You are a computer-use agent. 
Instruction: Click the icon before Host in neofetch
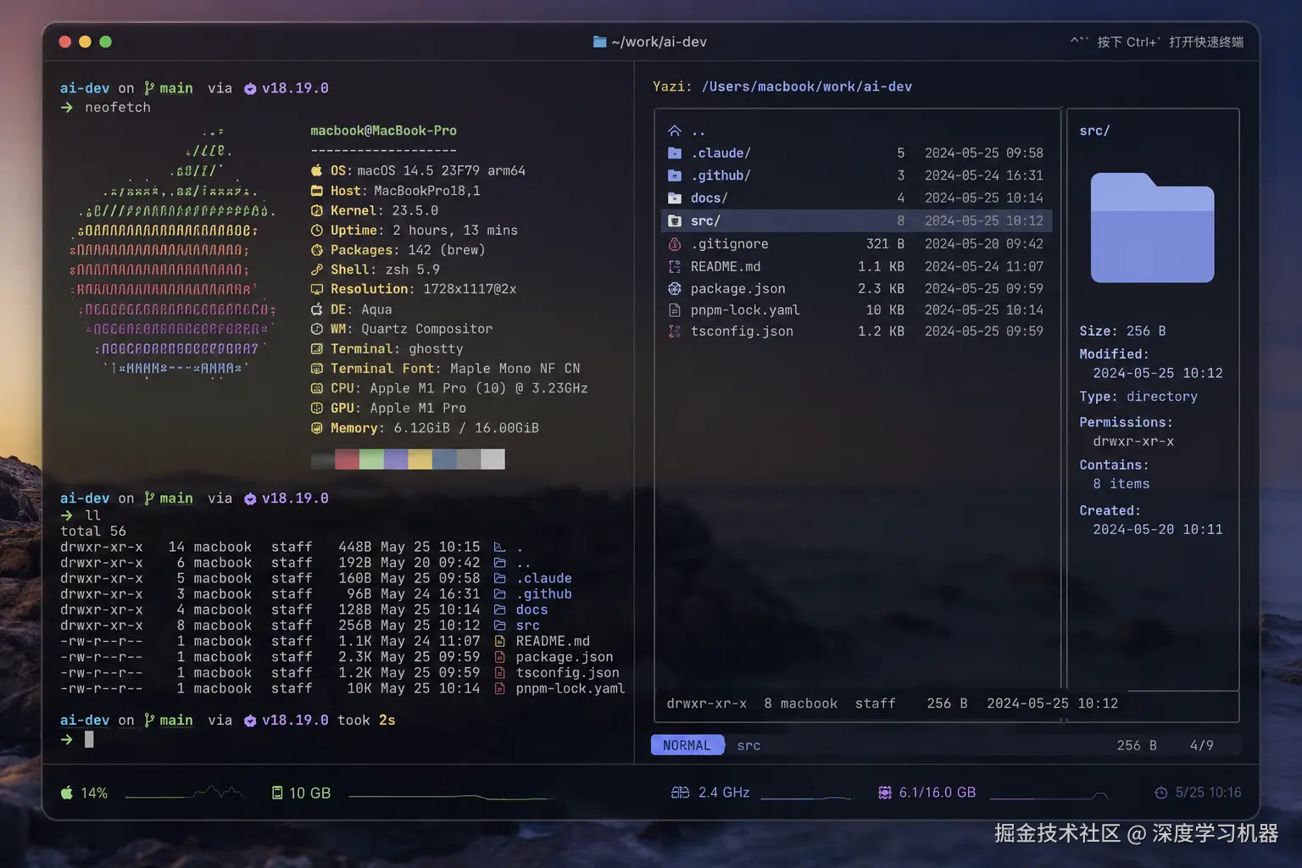point(317,191)
